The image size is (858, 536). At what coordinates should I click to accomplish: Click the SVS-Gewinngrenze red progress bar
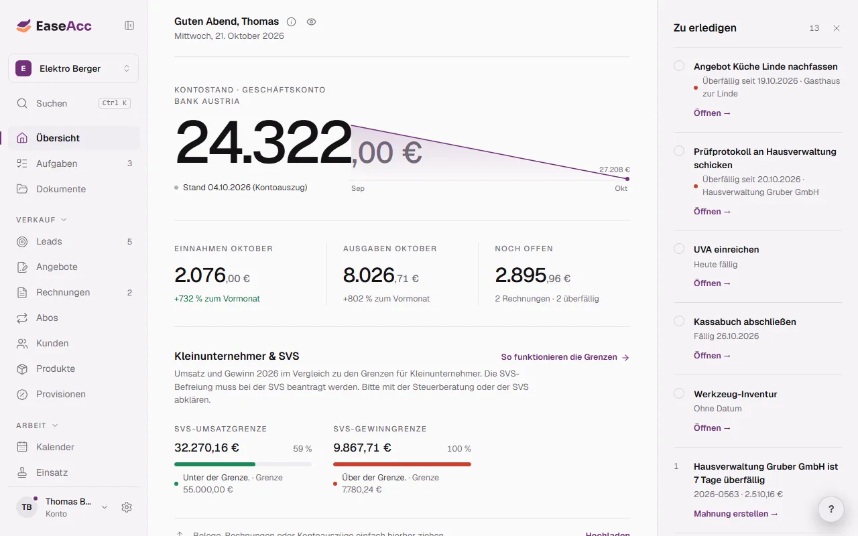402,464
